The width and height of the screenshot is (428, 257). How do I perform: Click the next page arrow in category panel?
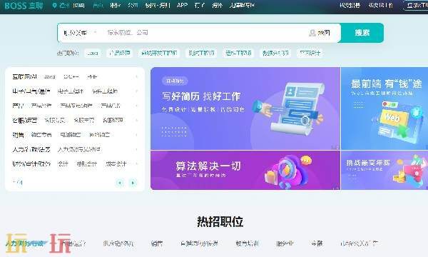pyautogui.click(x=133, y=183)
